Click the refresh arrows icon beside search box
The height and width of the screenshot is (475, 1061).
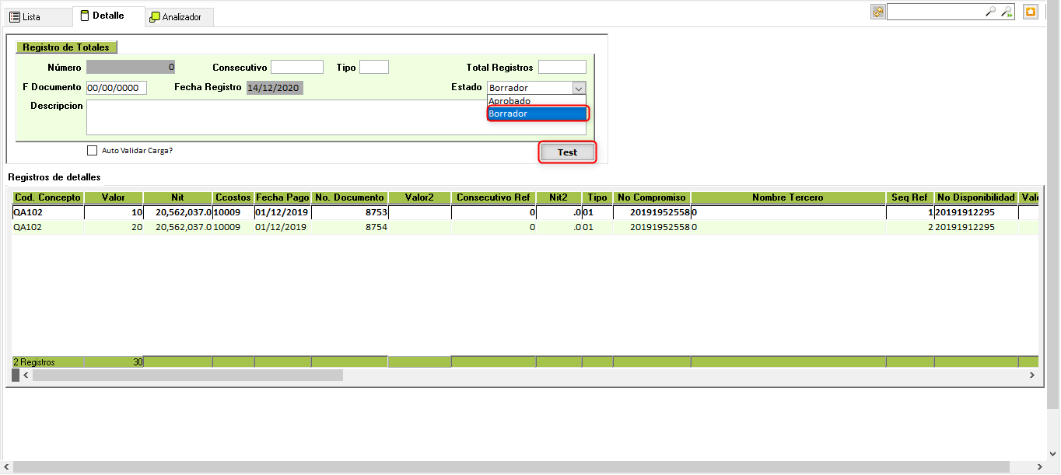pos(877,12)
